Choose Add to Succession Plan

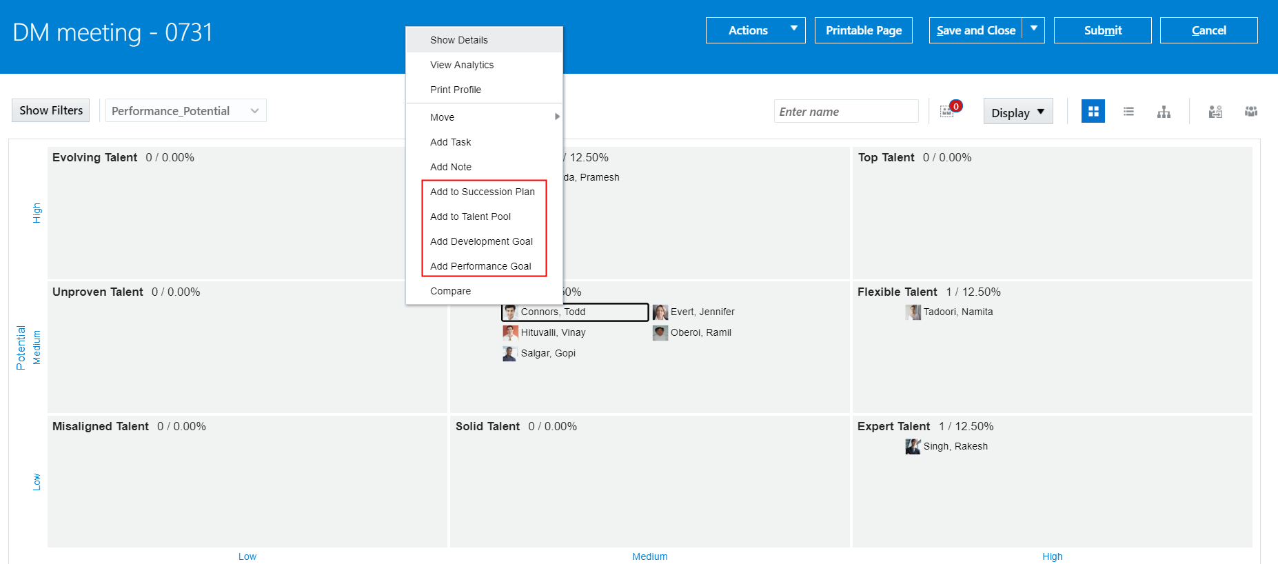click(x=484, y=192)
